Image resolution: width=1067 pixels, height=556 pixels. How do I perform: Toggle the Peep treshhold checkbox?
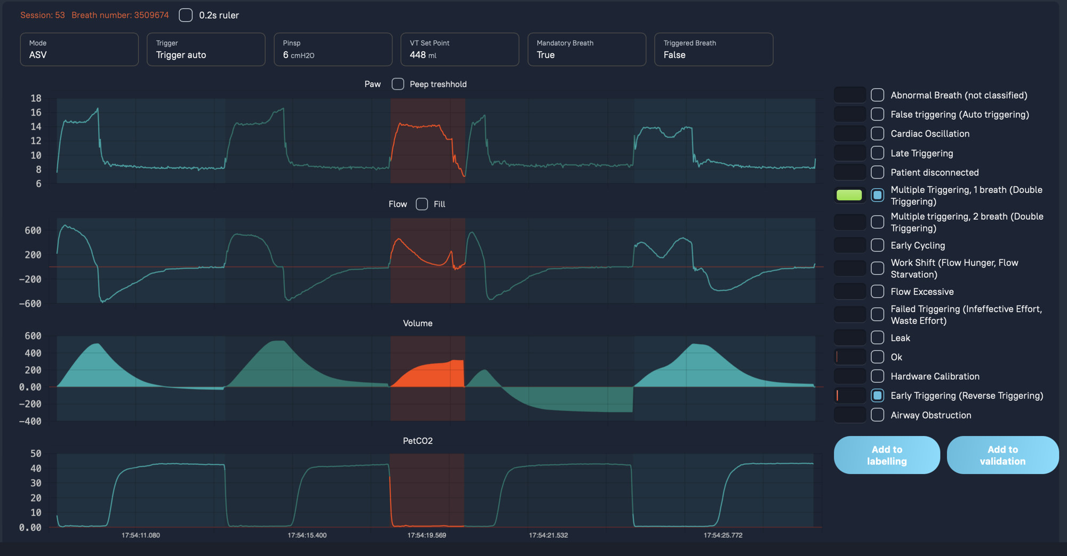point(398,84)
